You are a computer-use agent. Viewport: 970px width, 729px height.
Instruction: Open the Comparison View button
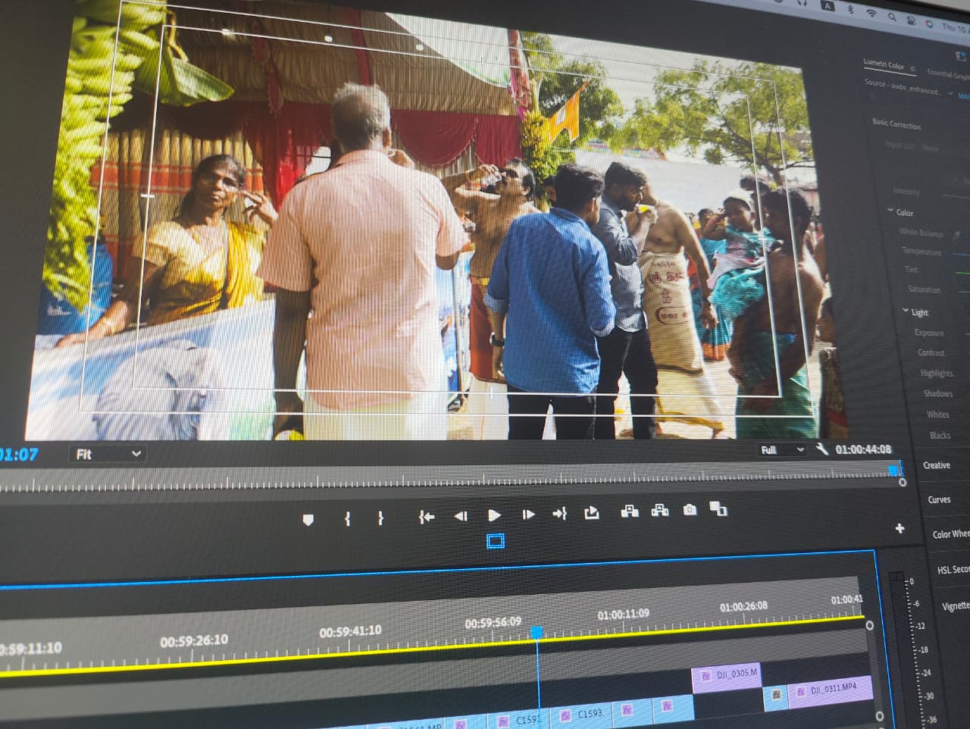(718, 508)
